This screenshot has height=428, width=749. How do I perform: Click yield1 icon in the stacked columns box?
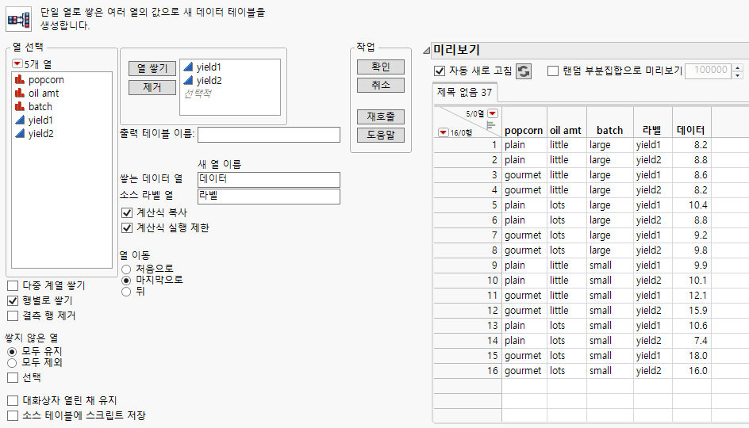click(x=188, y=67)
